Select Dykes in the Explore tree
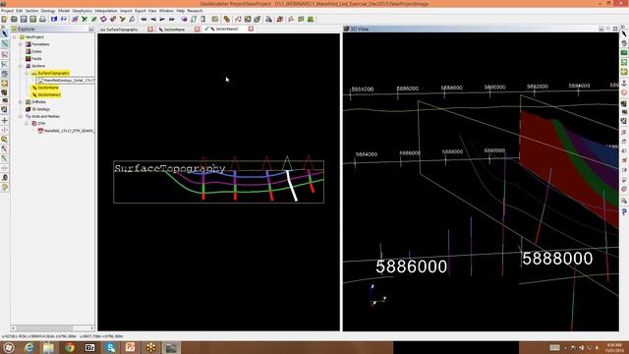The height and width of the screenshot is (354, 629). (x=36, y=51)
